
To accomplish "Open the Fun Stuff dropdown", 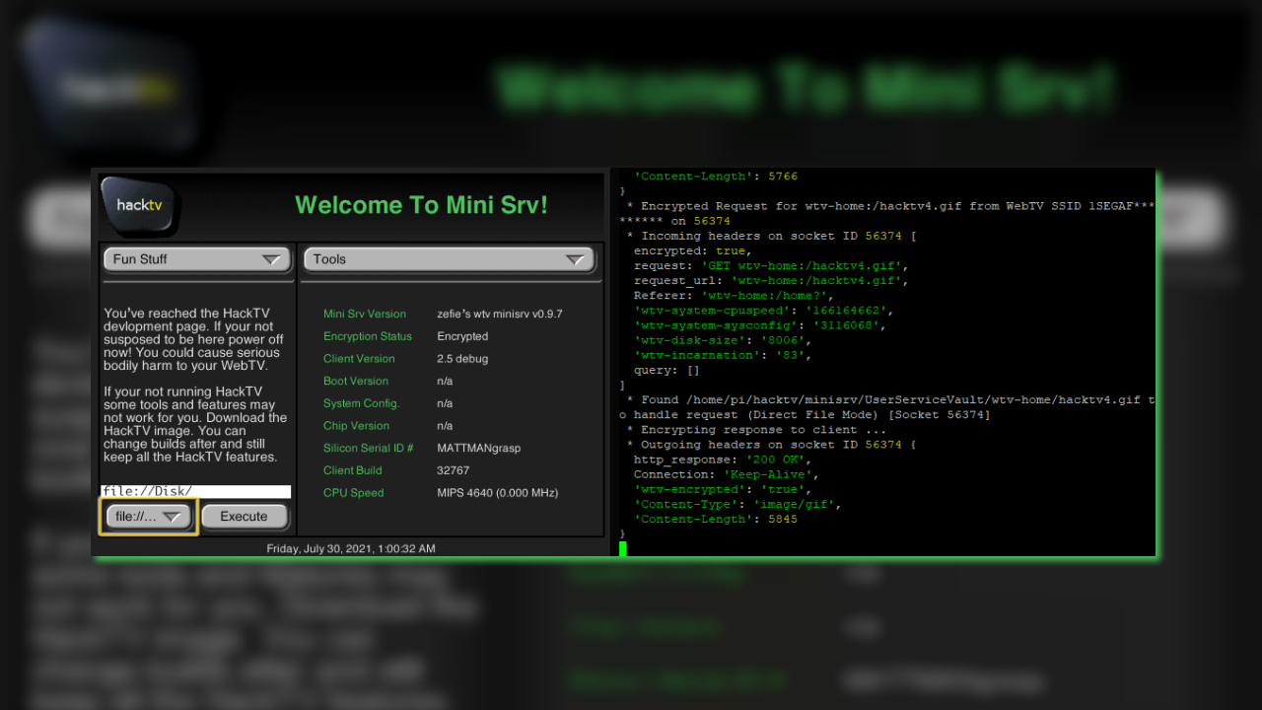I will click(x=197, y=259).
